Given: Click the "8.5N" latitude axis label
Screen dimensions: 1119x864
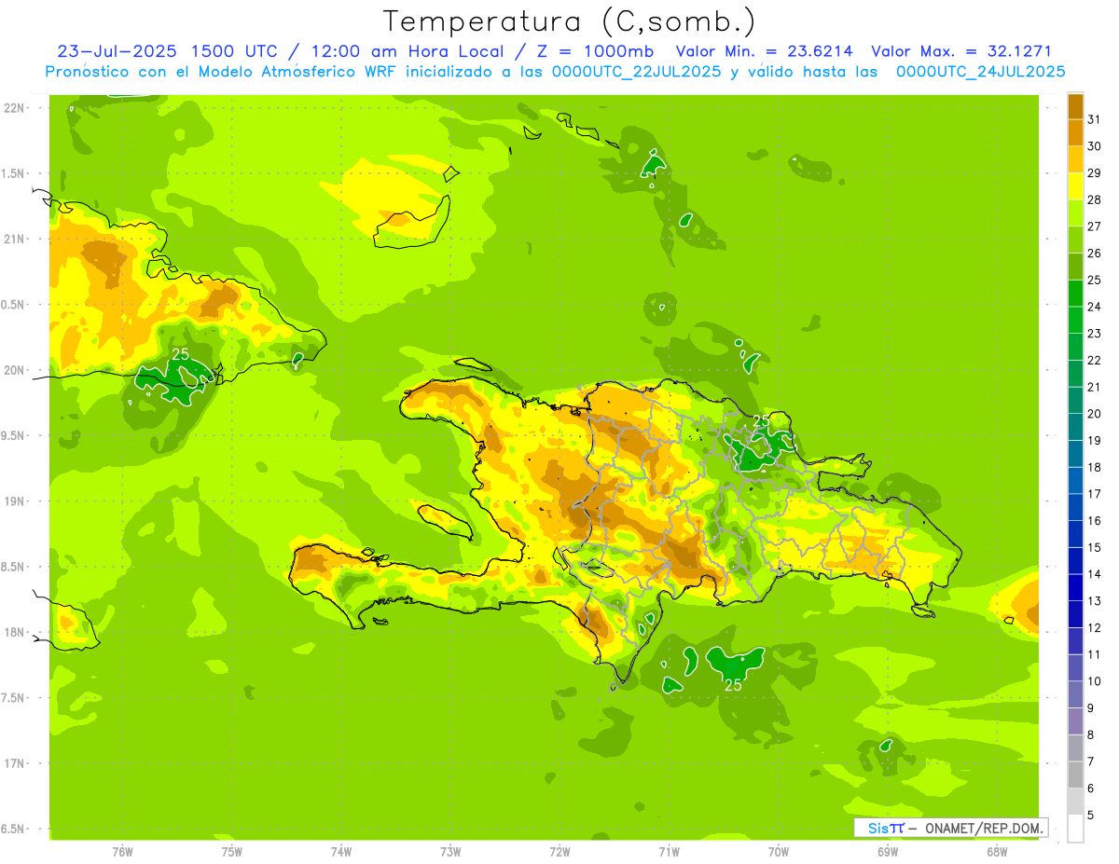Looking at the screenshot, I should (14, 567).
